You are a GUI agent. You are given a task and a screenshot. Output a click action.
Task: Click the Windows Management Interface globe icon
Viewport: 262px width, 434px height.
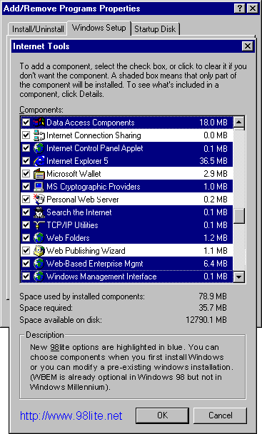(x=39, y=277)
